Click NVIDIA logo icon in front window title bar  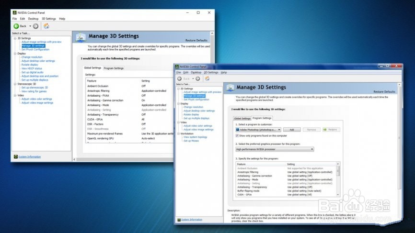point(177,67)
